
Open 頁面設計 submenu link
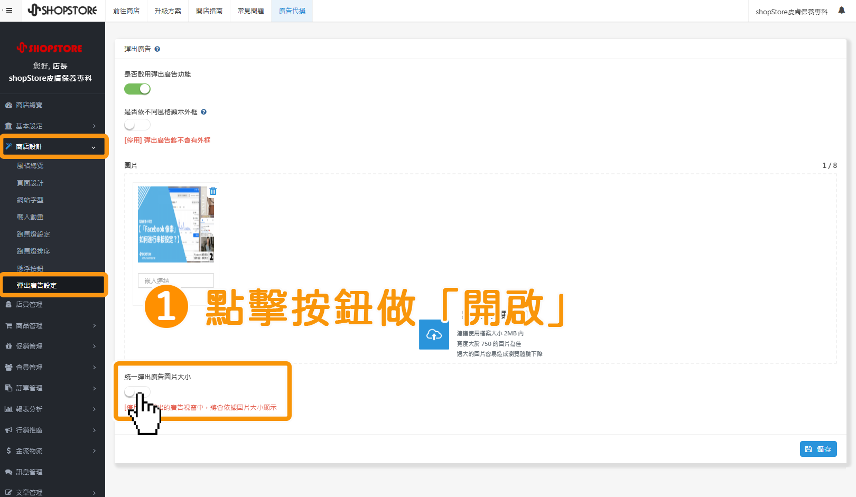tap(30, 183)
